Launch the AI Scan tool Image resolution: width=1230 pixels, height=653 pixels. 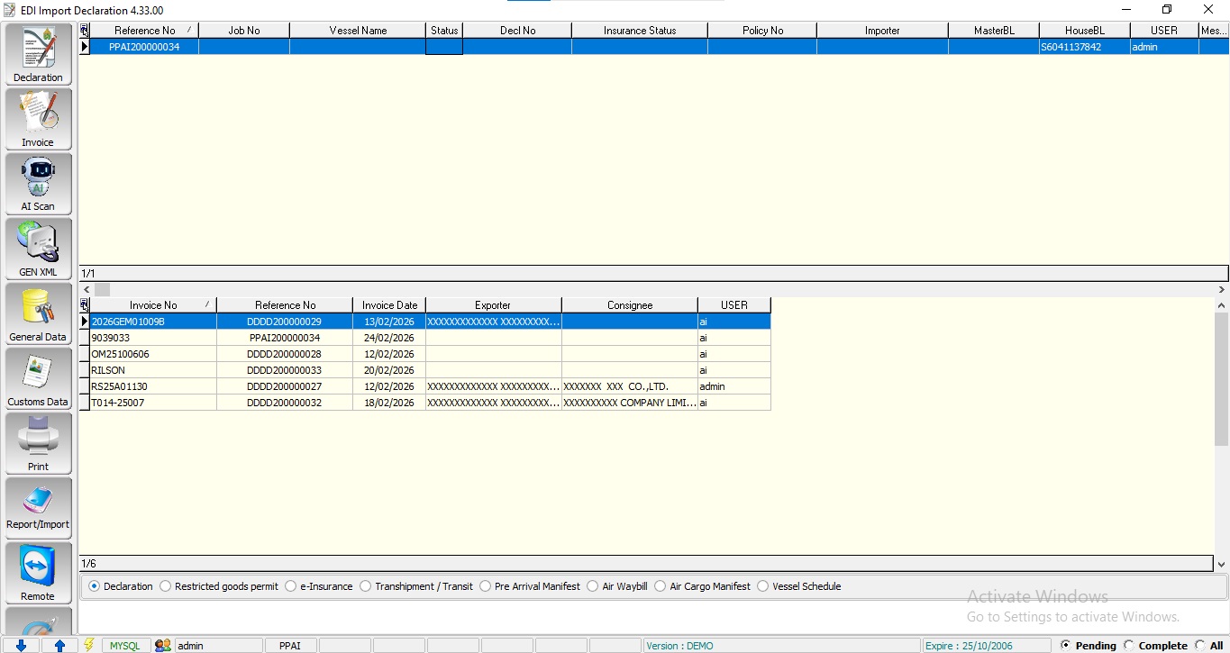(38, 184)
